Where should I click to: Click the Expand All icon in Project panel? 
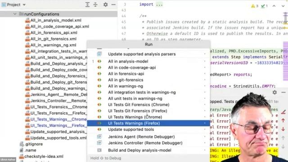(x=87, y=5)
